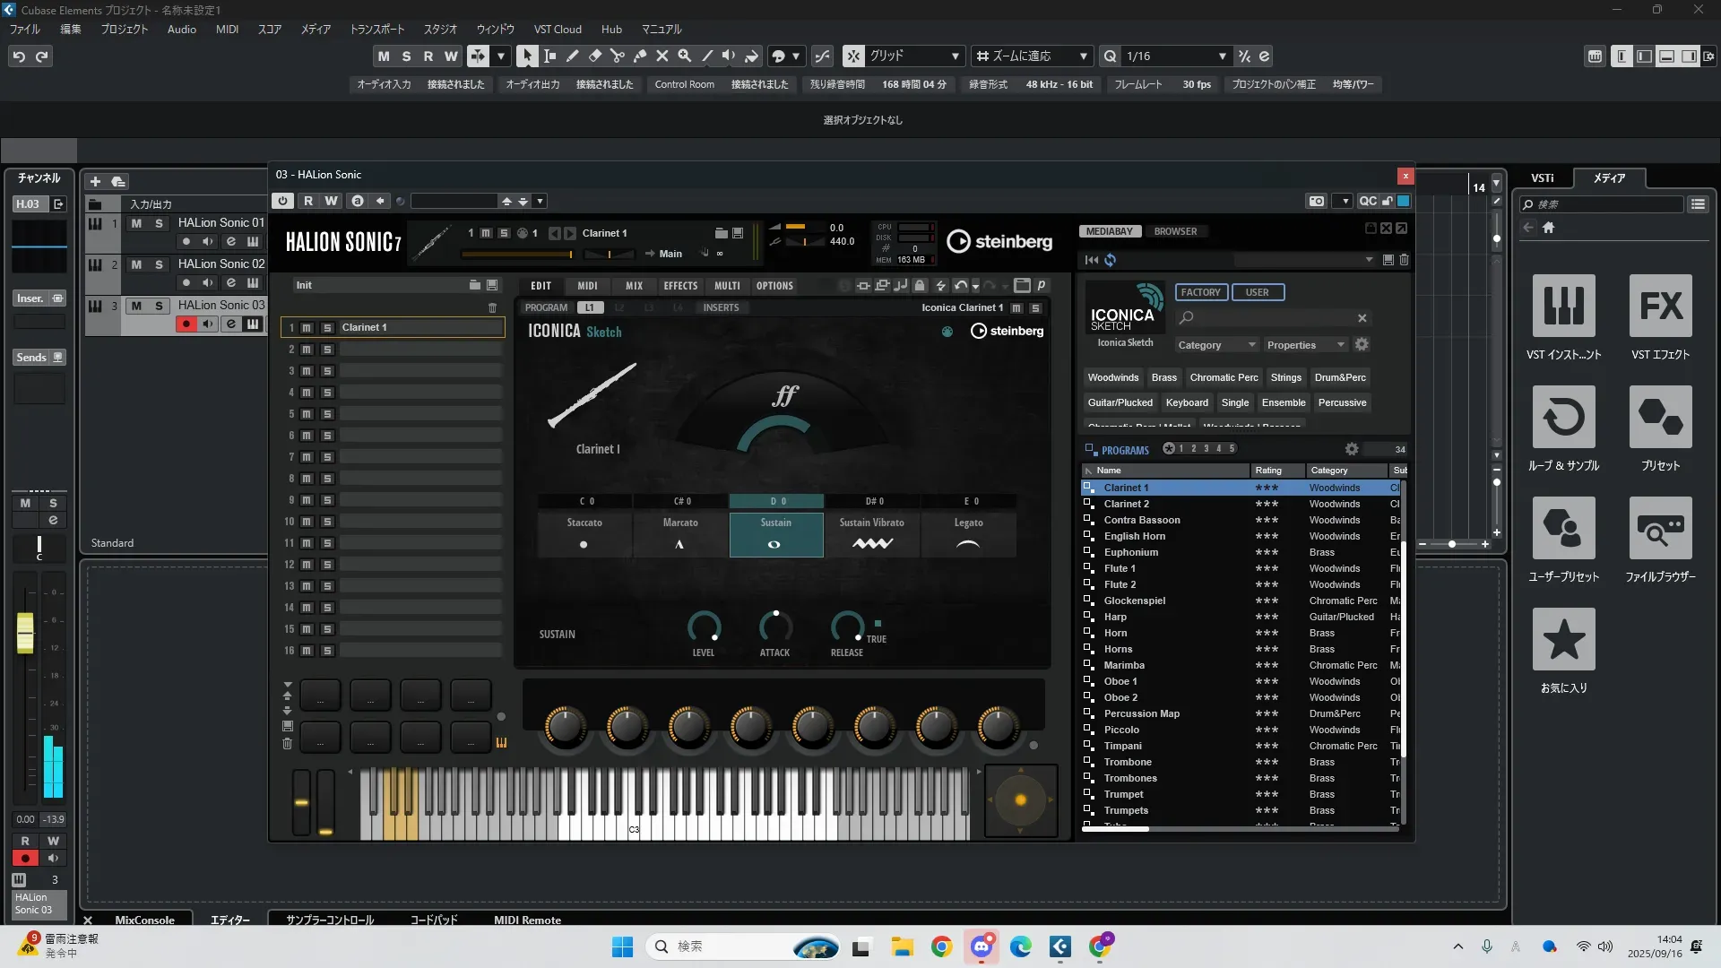Click the Undo arrow in the Cubase toolbar
This screenshot has width=1721, height=968.
(19, 56)
